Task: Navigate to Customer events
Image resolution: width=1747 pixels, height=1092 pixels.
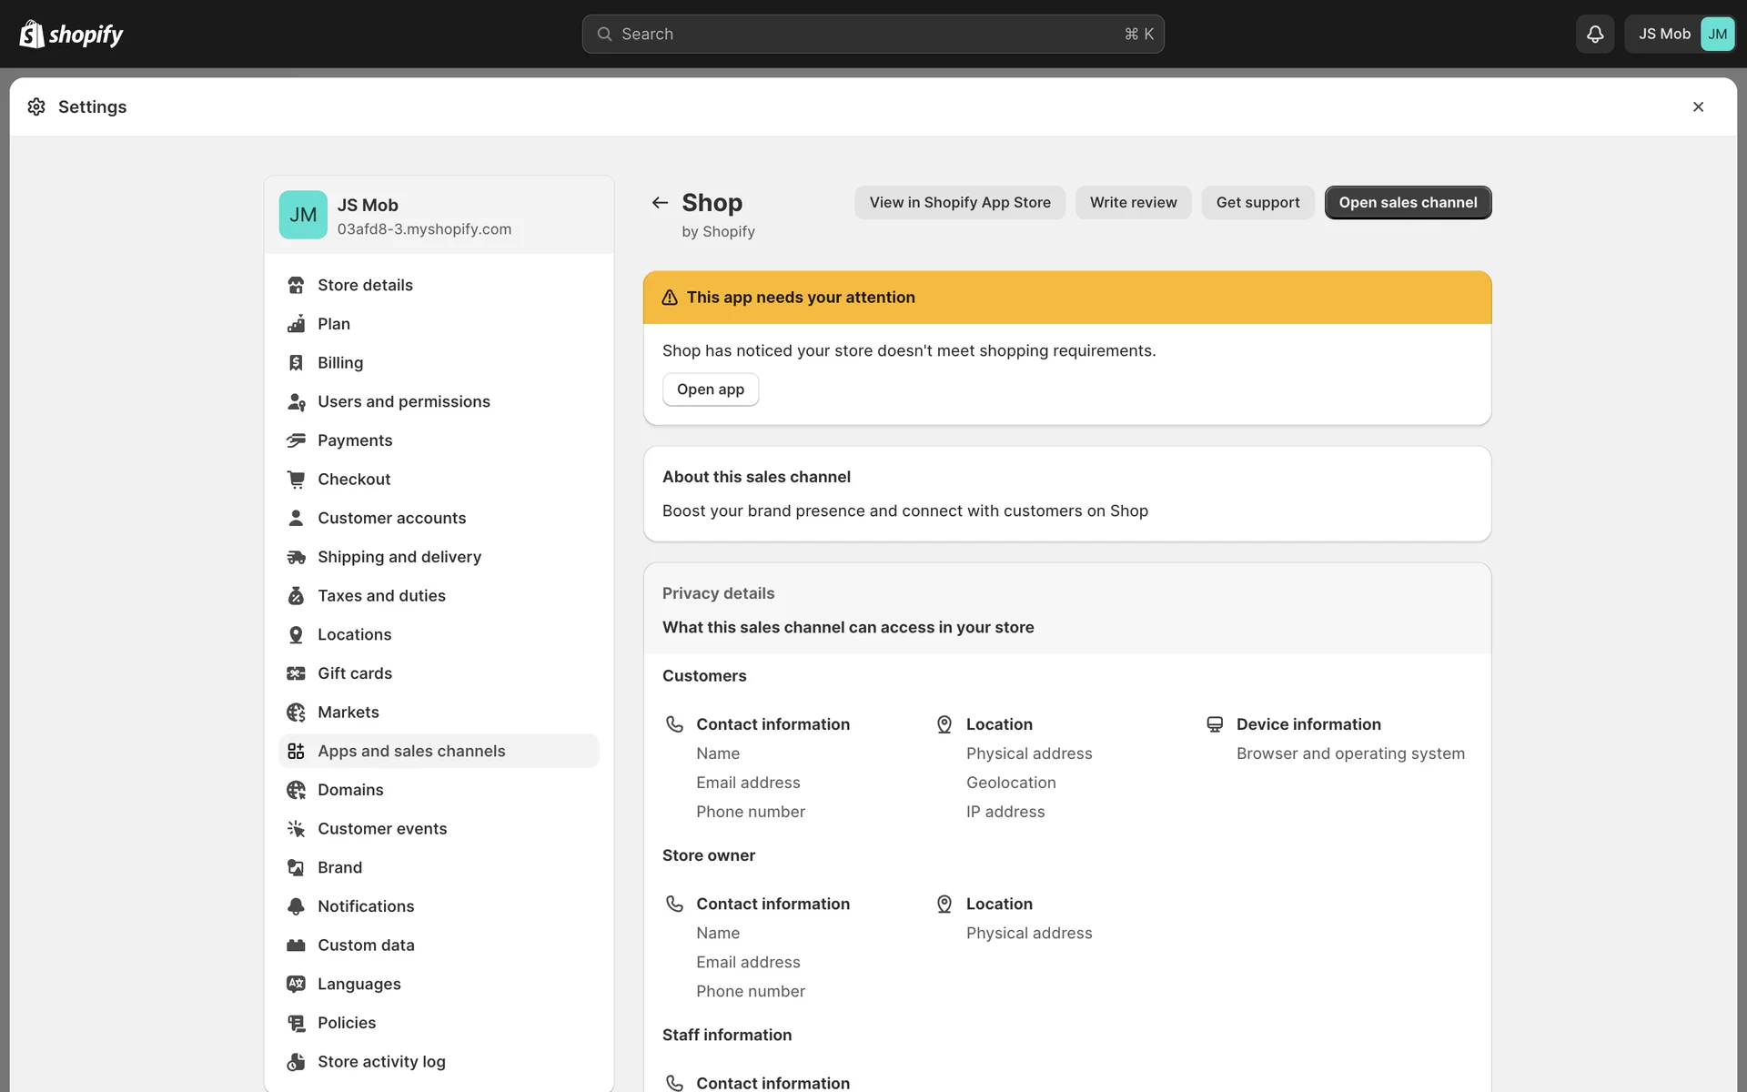Action: [382, 829]
